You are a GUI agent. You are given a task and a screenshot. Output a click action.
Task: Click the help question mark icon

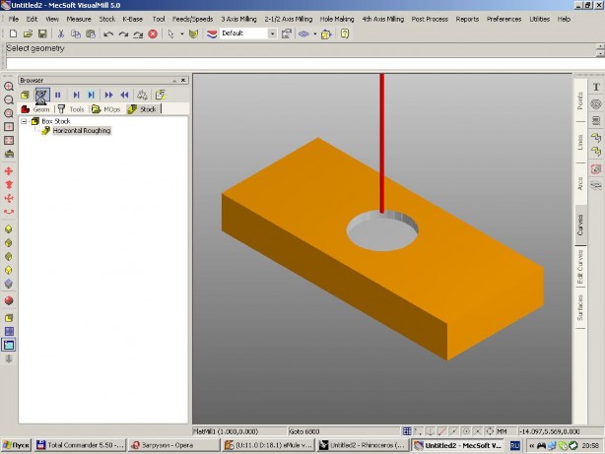tap(345, 33)
